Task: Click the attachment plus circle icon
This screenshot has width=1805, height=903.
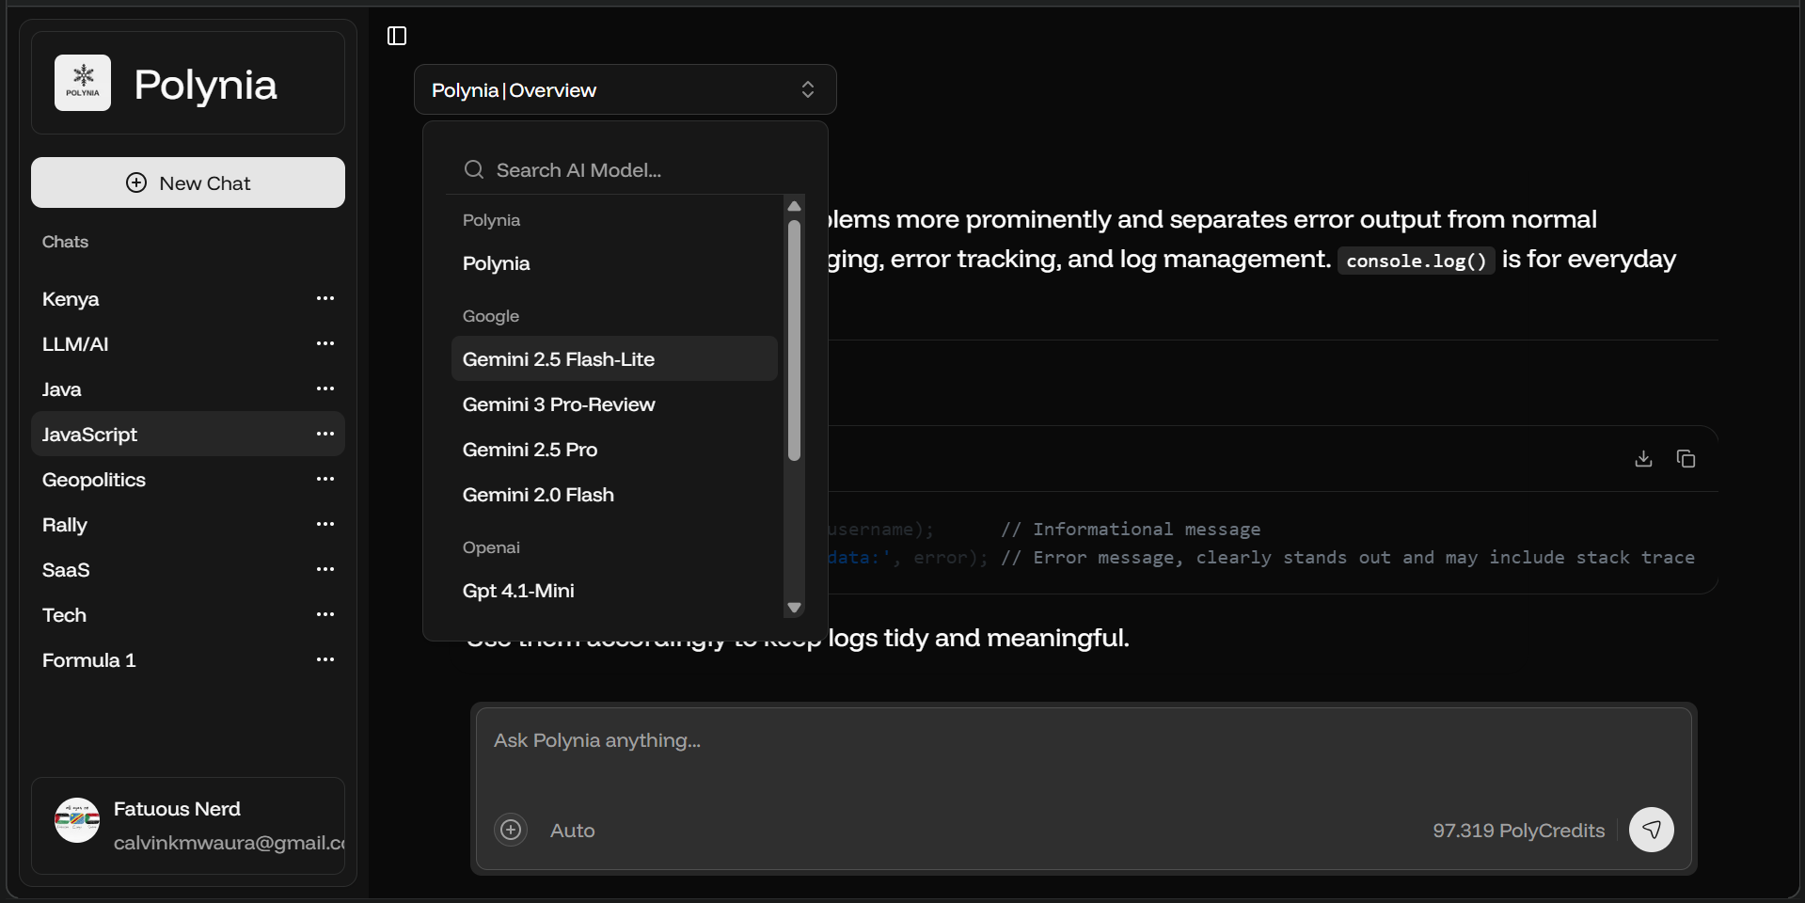Action: pos(511,830)
